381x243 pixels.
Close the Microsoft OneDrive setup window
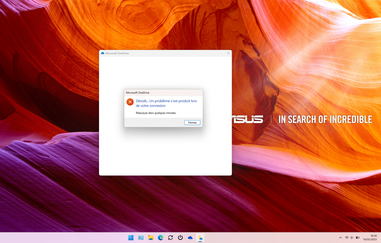228,53
